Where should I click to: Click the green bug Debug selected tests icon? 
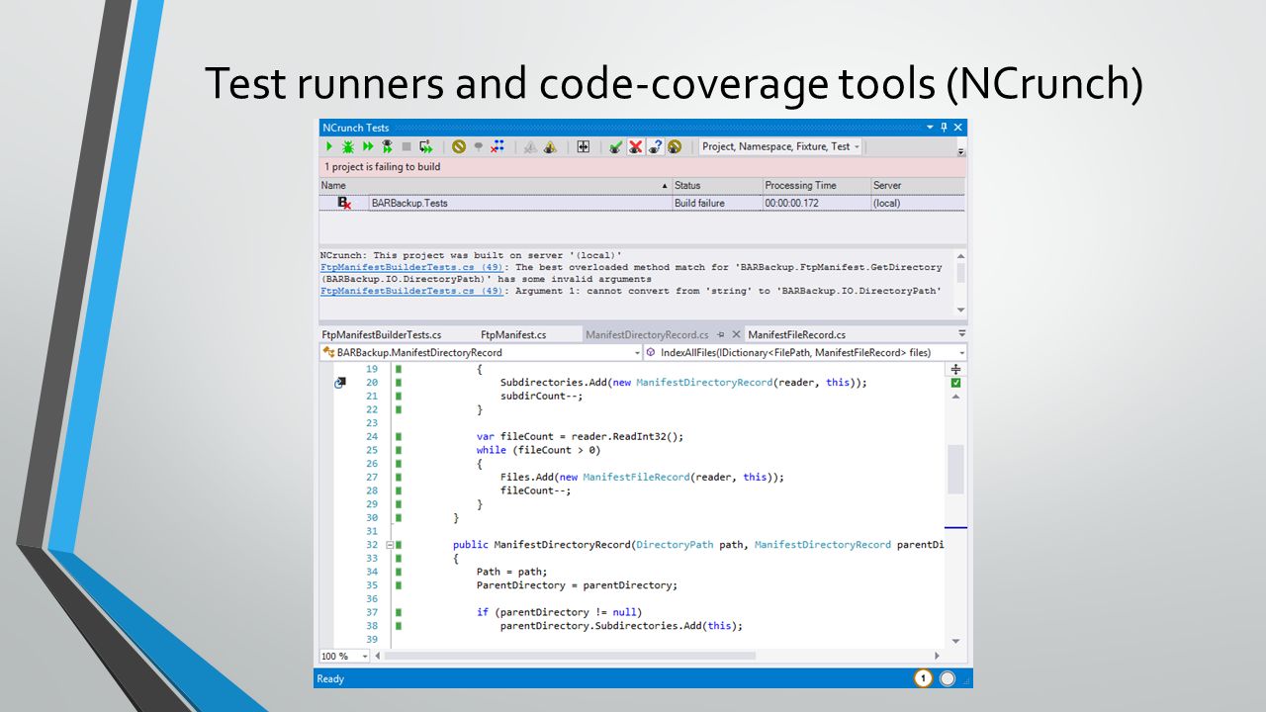pyautogui.click(x=348, y=146)
